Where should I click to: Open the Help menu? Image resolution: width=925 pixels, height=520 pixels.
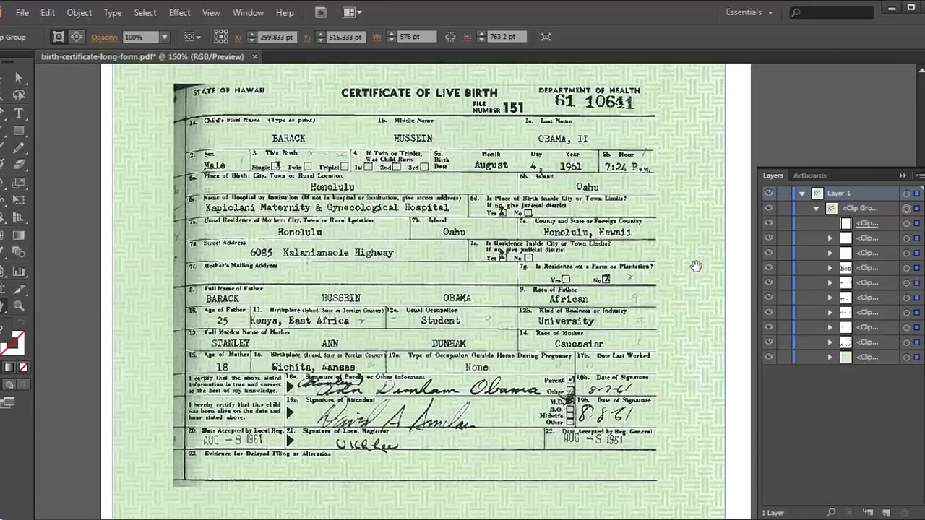[x=285, y=12]
